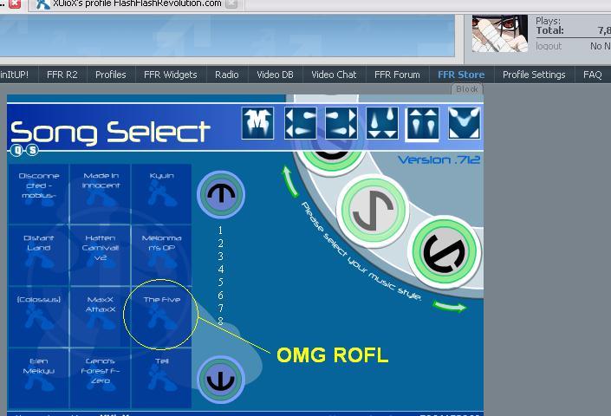Open the FFR Store menu item
Image resolution: width=611 pixels, height=416 pixels.
(461, 75)
